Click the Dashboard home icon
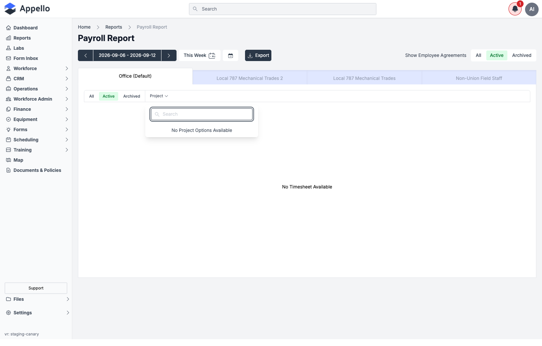 click(x=8, y=28)
